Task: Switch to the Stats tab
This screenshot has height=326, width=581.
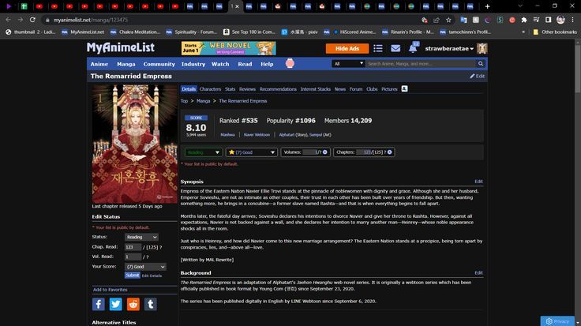Action: click(230, 89)
